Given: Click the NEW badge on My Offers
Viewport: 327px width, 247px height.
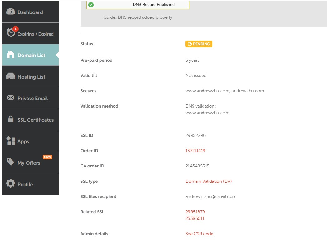Looking at the screenshot, I should (47, 157).
